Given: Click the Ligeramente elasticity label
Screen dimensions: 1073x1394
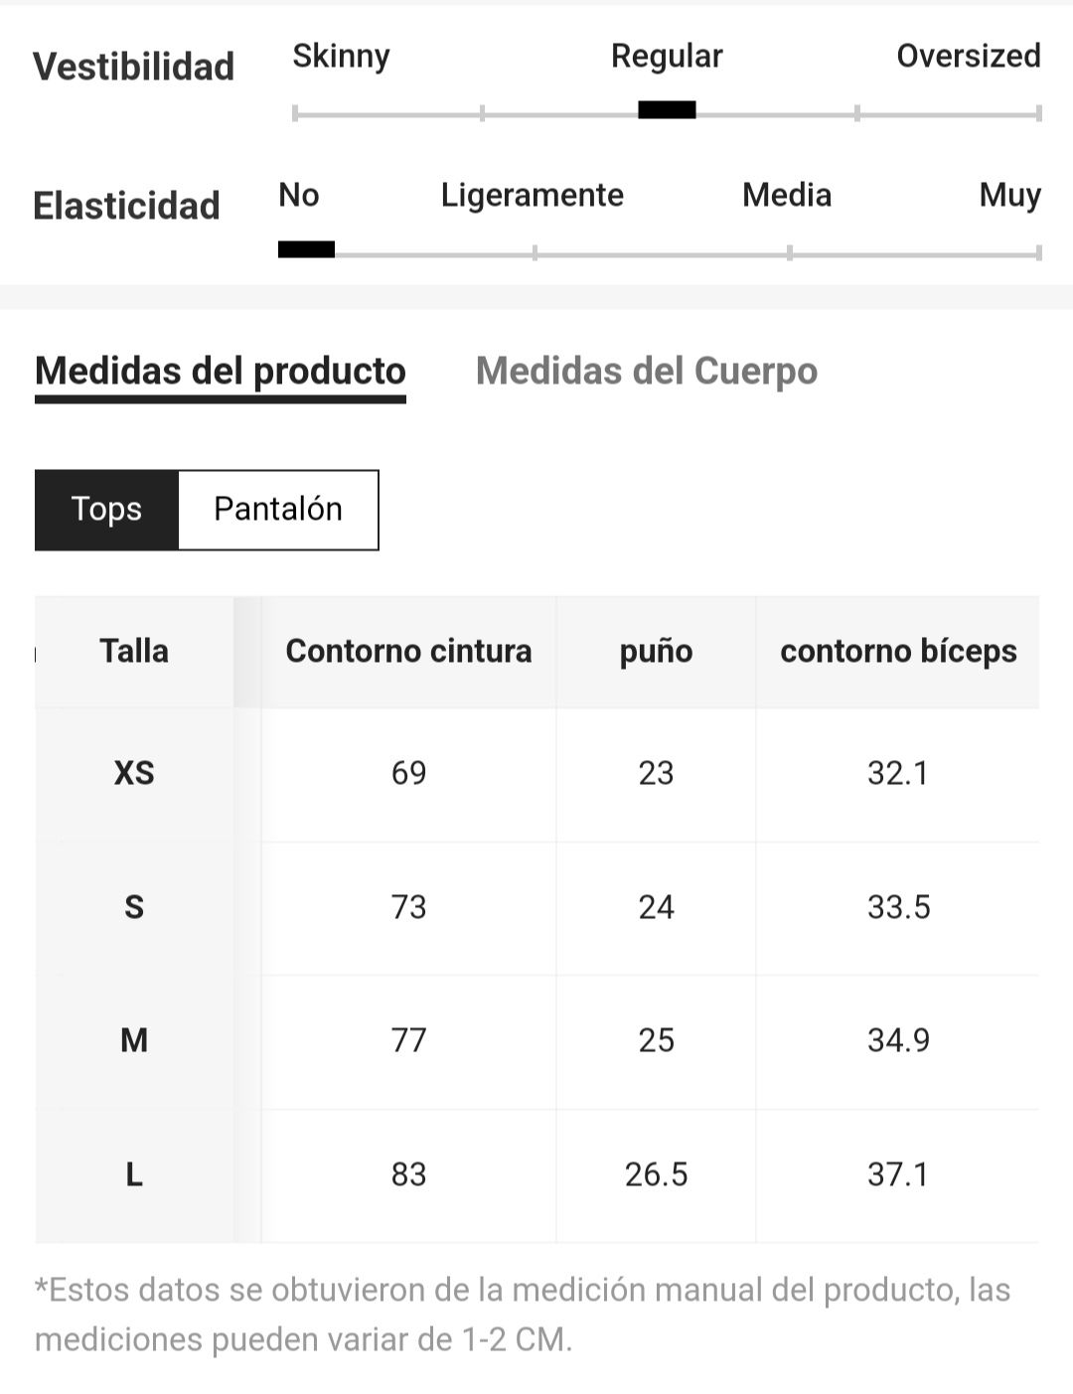Looking at the screenshot, I should click(533, 196).
